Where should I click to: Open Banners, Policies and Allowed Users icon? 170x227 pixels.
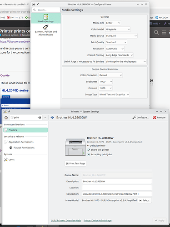click(x=45, y=27)
